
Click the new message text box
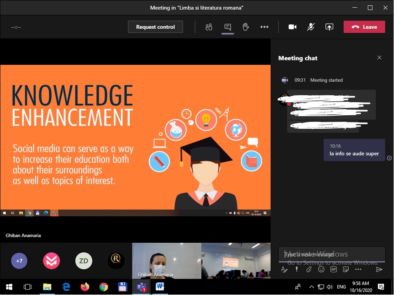click(331, 255)
